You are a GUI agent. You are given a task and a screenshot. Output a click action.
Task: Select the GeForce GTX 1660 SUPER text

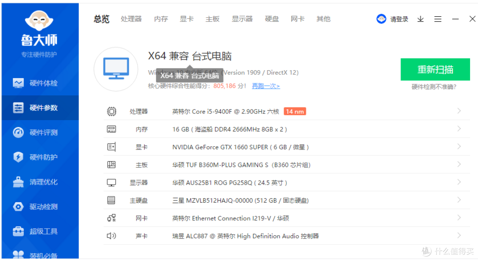[x=240, y=147]
